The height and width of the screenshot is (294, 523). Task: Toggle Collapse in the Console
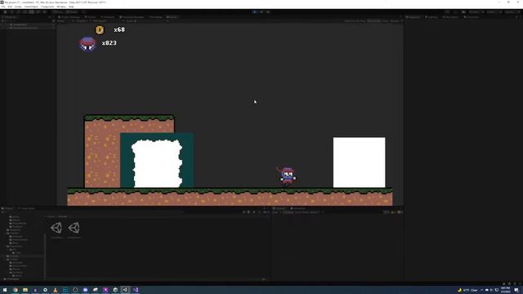click(x=288, y=212)
